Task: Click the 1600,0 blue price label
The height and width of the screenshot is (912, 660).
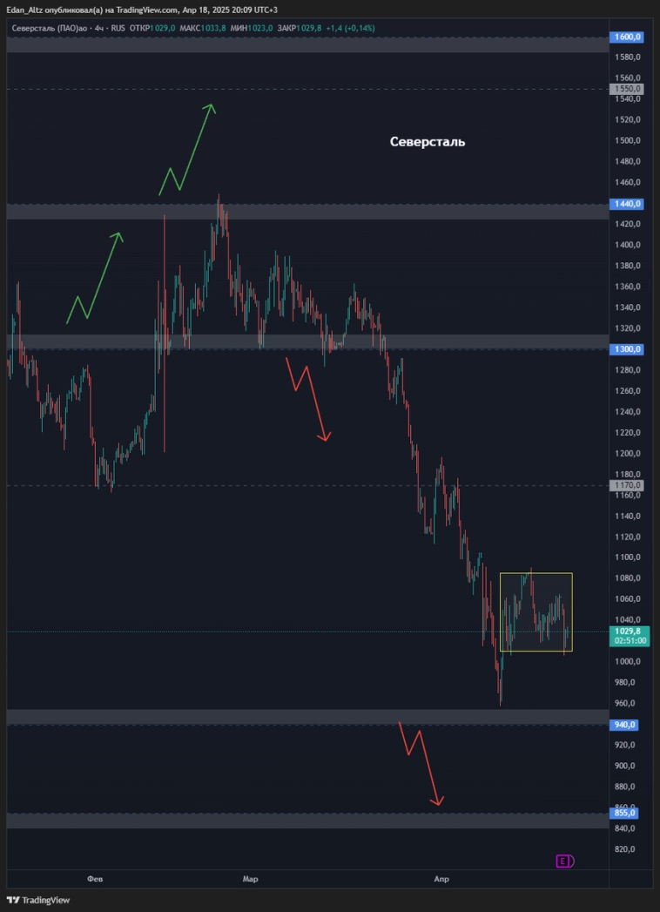Action: click(x=626, y=37)
